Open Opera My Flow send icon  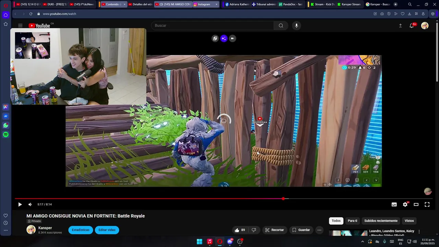click(x=396, y=14)
